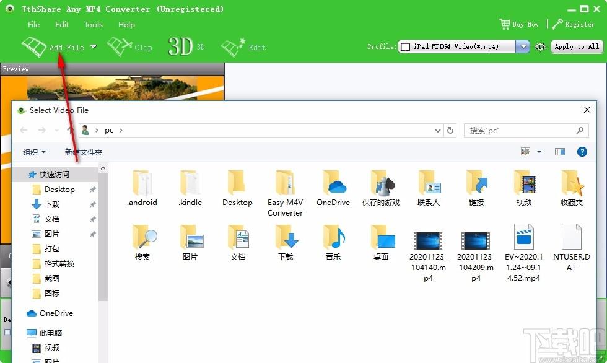The image size is (607, 363).
Task: Select 图片 in quick access sidebar
Action: click(x=52, y=234)
